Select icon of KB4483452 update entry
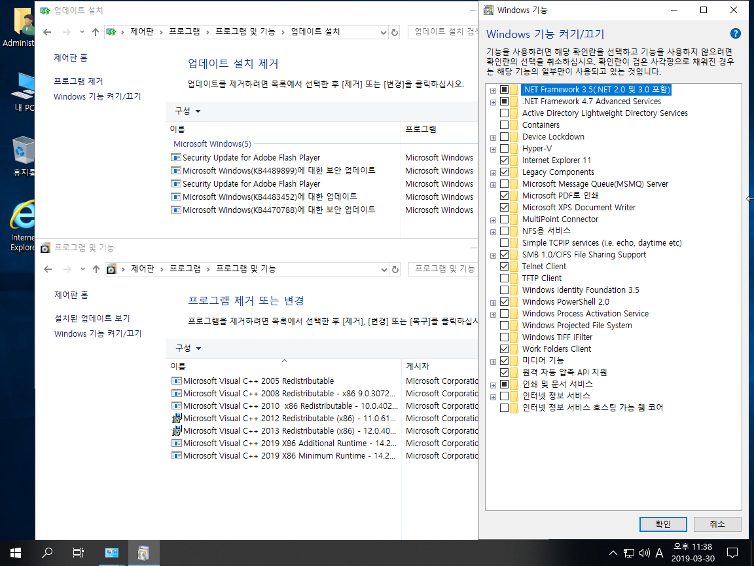 [x=176, y=197]
